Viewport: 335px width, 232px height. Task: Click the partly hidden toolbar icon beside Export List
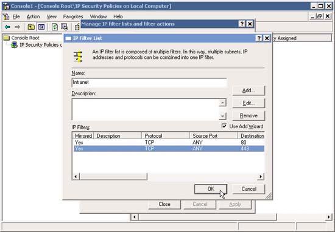[77, 27]
